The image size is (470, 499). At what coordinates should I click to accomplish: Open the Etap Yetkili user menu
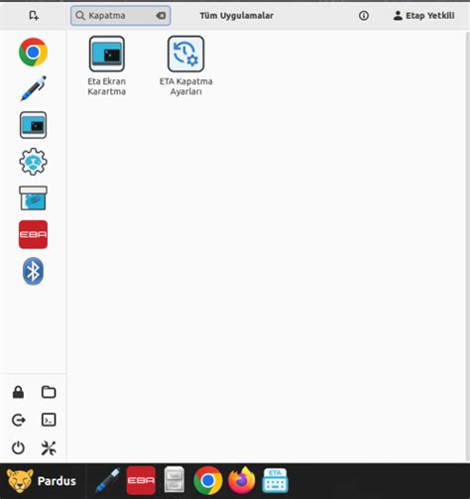[x=423, y=16]
